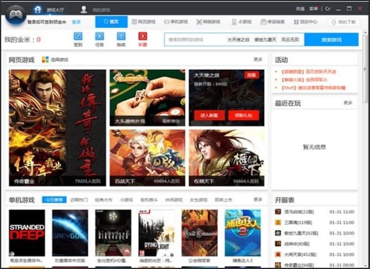The image size is (370, 269).
Task: Open the second activity link in 活动
Action: tap(304, 80)
